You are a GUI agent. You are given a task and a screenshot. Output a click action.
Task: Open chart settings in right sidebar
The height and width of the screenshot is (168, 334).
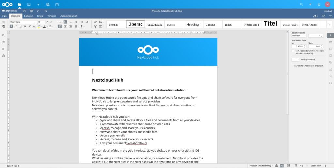click(x=331, y=69)
